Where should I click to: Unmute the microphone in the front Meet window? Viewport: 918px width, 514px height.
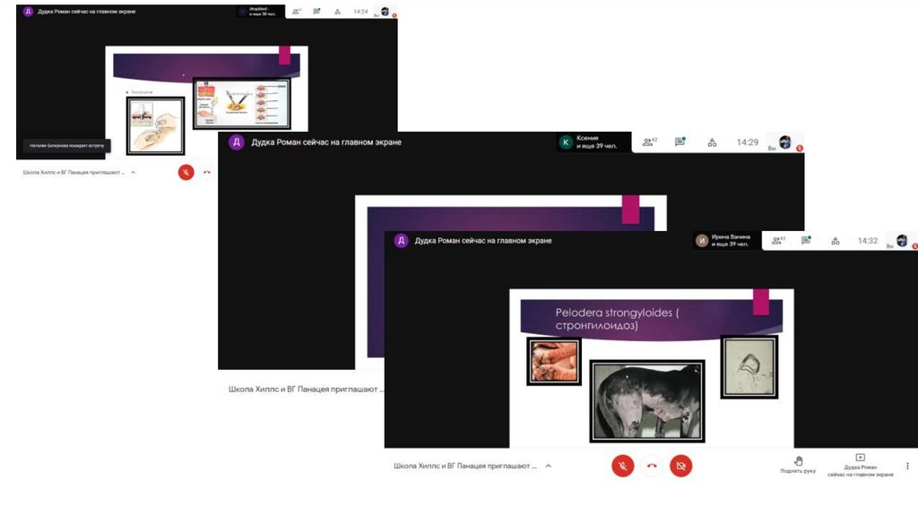(x=622, y=466)
